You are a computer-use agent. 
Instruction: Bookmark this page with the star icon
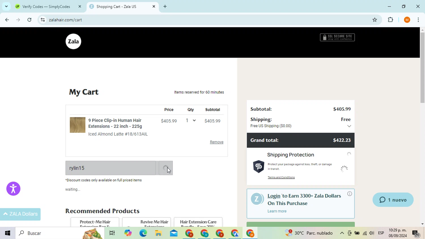[375, 20]
